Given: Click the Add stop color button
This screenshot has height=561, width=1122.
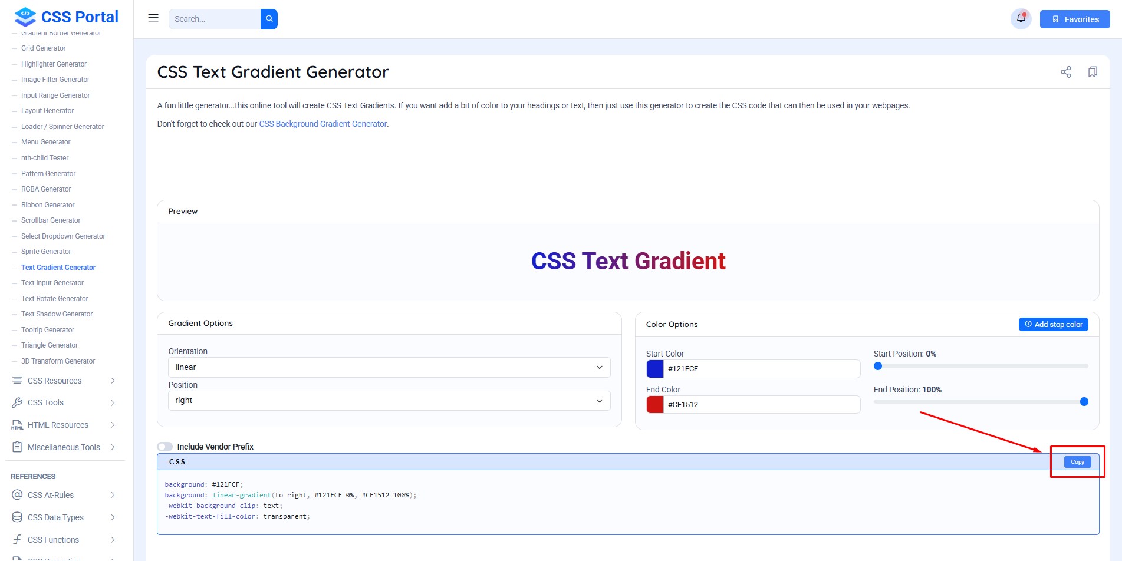Looking at the screenshot, I should 1053,325.
